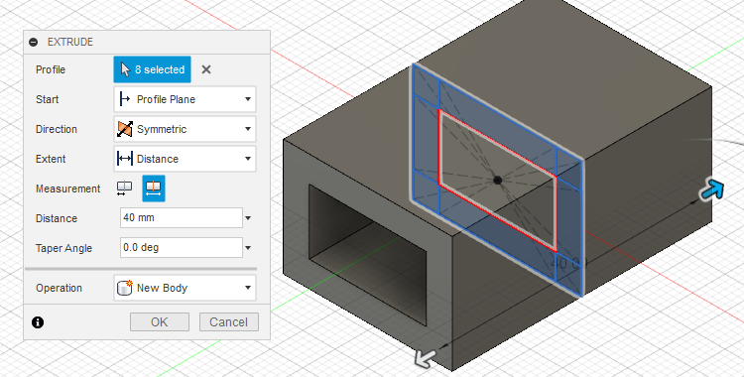Screen dimensions: 744x377
Task: Expand the Taper Angle dropdown arrow
Action: [x=248, y=248]
